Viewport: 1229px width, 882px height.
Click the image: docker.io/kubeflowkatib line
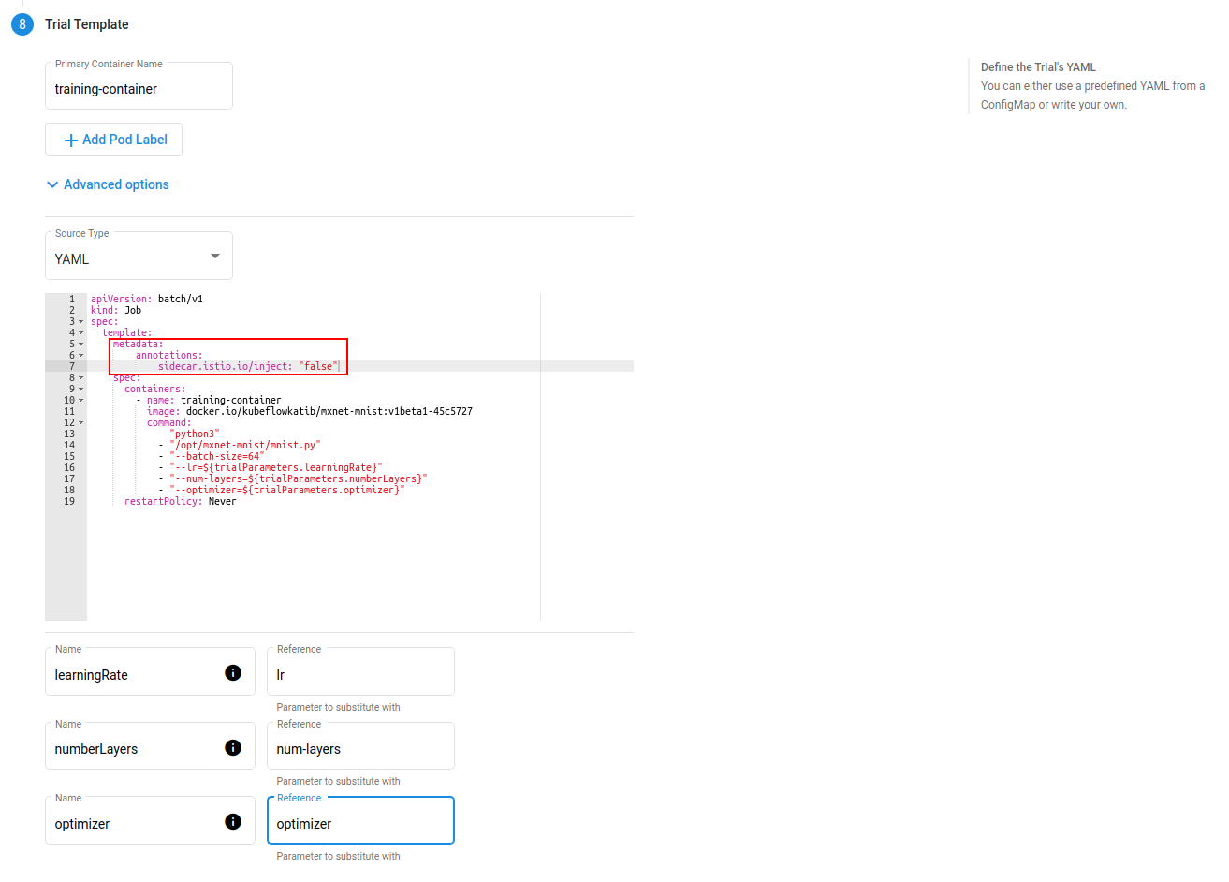[310, 412]
